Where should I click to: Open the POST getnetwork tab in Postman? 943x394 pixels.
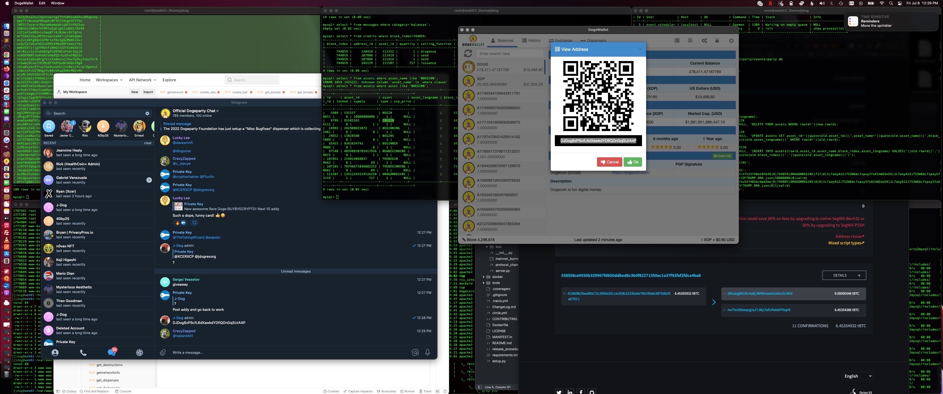(x=173, y=92)
